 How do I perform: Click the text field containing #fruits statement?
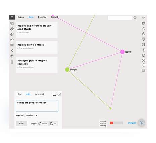tap(37, 106)
